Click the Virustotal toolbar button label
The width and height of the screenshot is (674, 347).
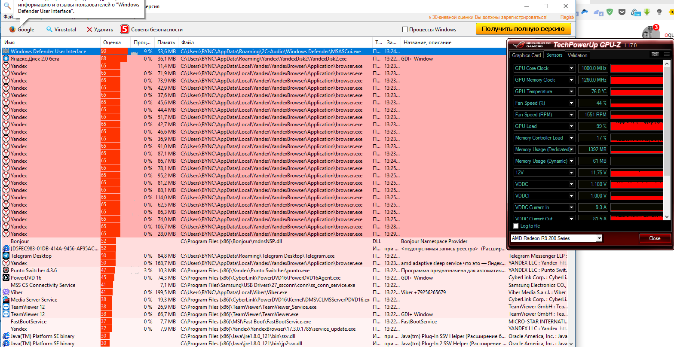(x=65, y=30)
